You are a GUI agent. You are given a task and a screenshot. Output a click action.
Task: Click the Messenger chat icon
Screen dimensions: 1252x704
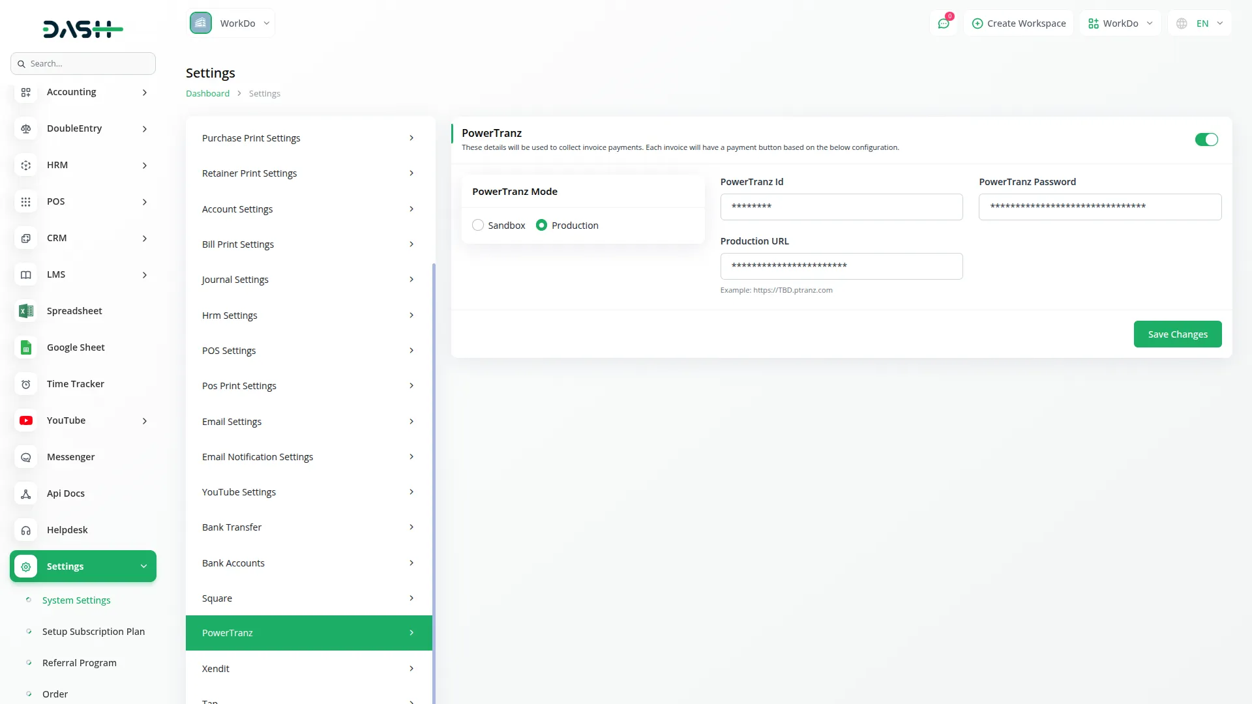click(x=26, y=457)
